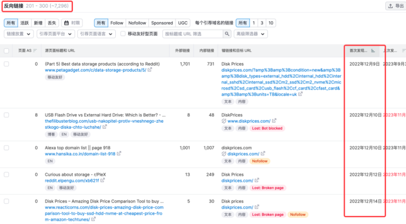The height and width of the screenshot is (224, 406).
Task: Click the 移动友好 tag under petagadget
Action: pyautogui.click(x=55, y=77)
